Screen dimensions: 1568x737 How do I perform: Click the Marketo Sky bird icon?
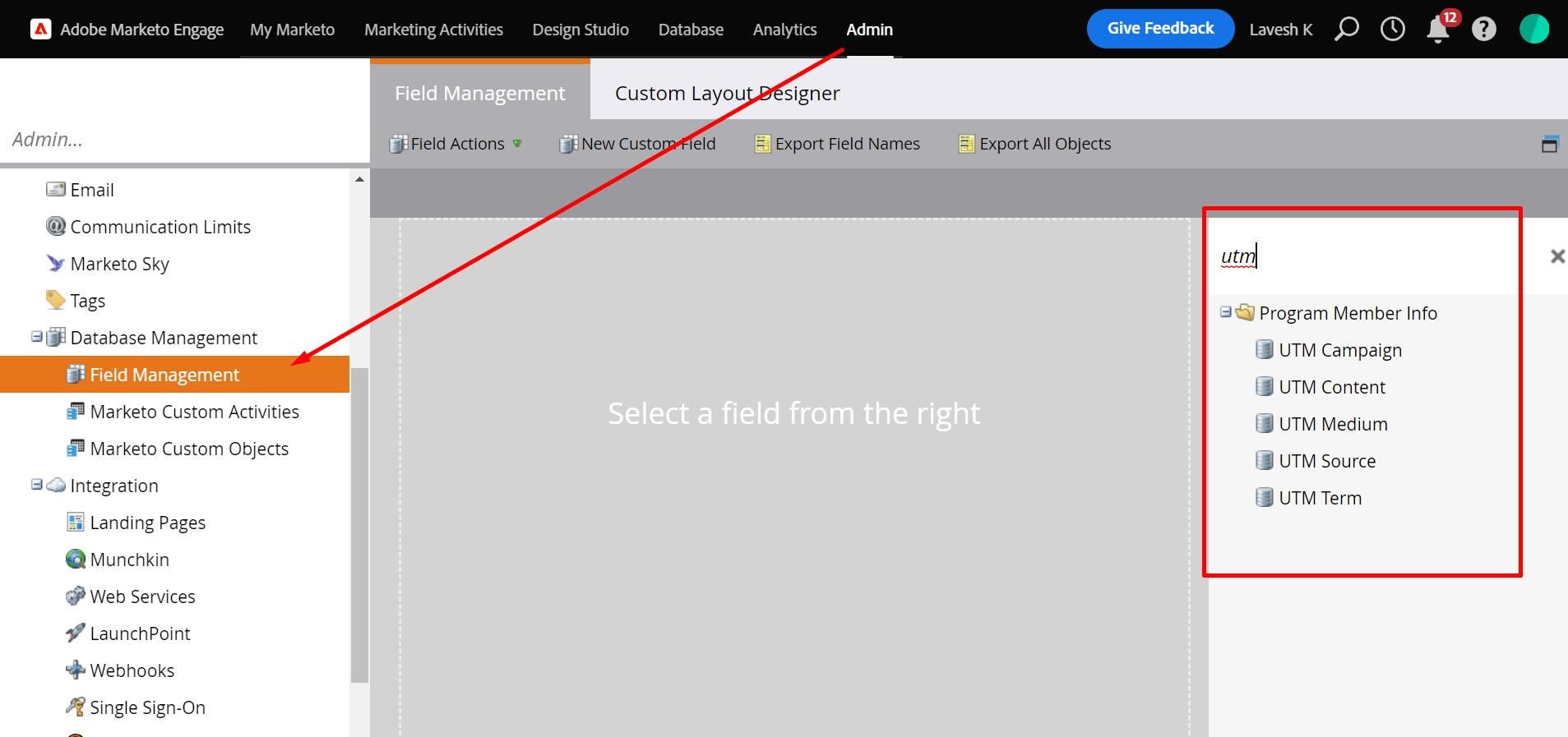coord(56,263)
